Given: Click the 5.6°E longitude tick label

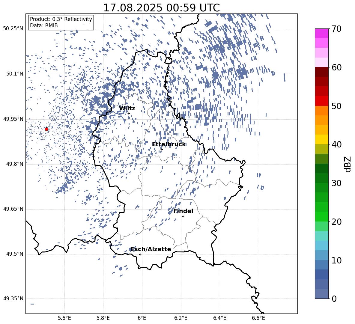Looking at the screenshot, I should point(64,318).
